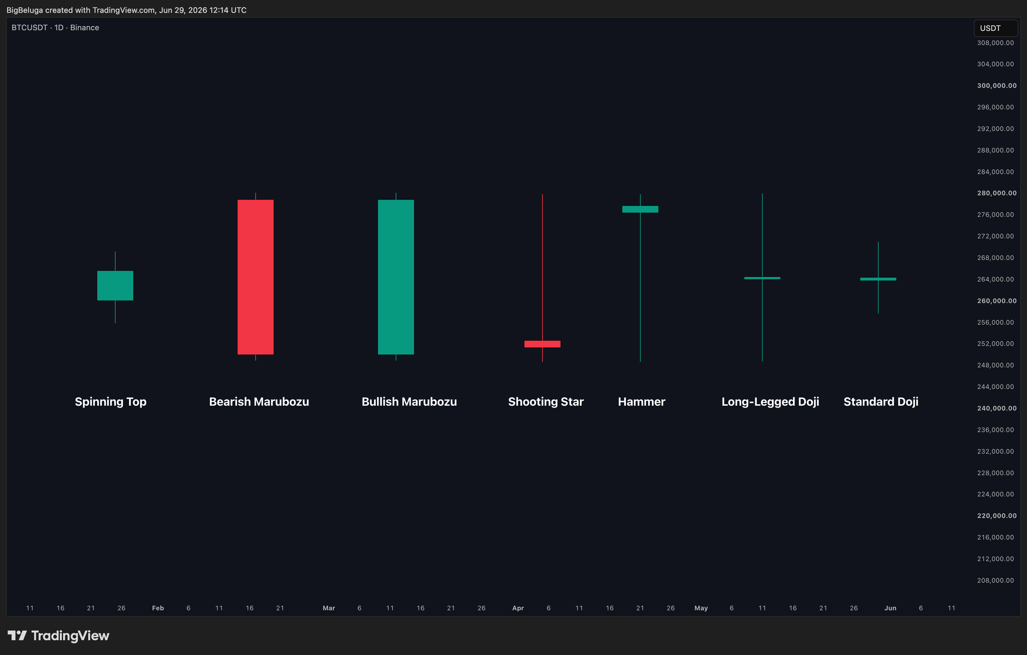The width and height of the screenshot is (1027, 655).
Task: Click the Standard Doji label
Action: (x=881, y=401)
